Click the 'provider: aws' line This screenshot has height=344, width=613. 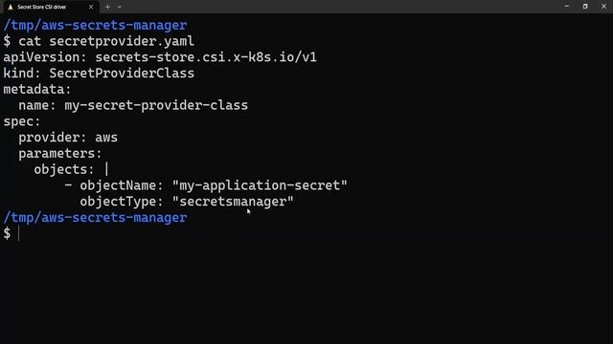[68, 138]
